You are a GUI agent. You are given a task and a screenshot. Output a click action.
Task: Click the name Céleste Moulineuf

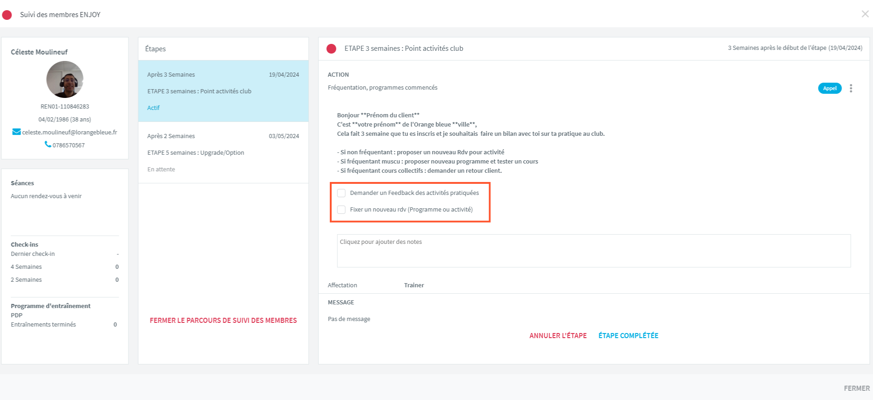click(x=39, y=52)
